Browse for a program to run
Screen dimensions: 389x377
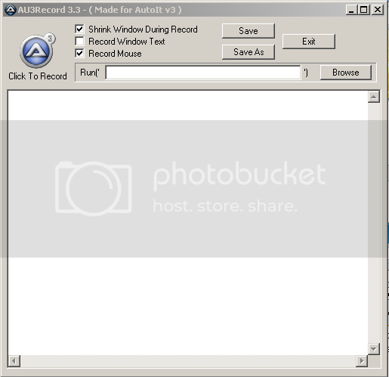346,73
